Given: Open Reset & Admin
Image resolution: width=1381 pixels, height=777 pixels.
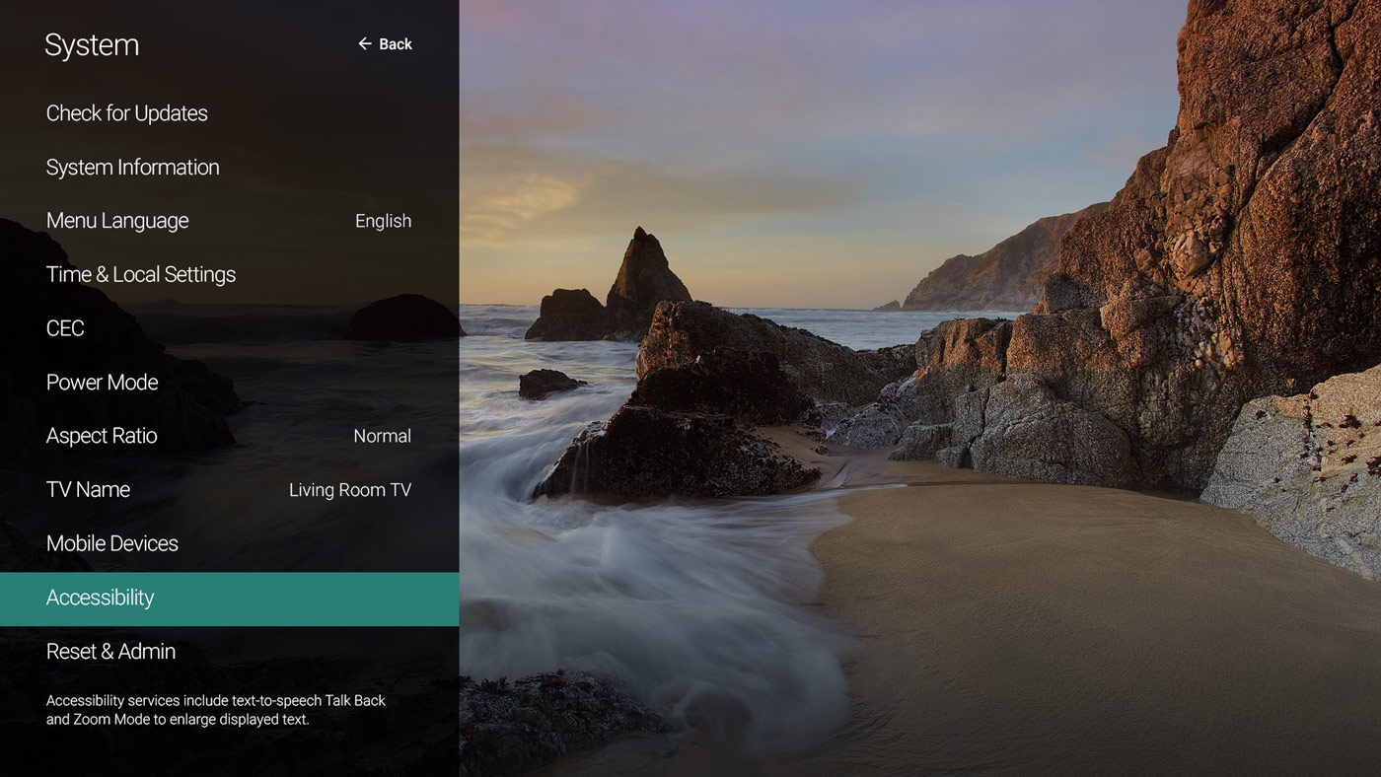Looking at the screenshot, I should 229,652.
